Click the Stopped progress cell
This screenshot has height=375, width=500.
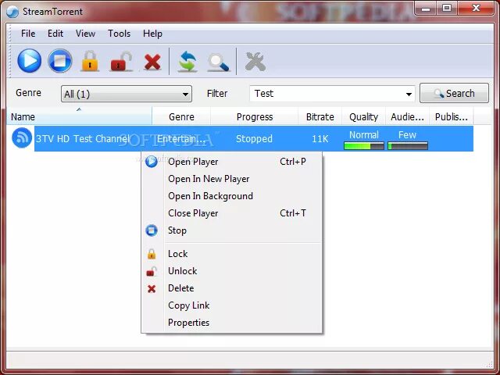254,139
